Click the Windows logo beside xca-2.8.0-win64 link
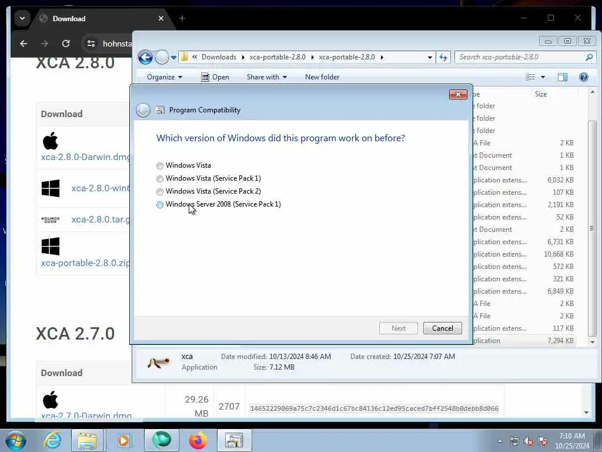Screen dimensions: 602x452 click(51, 188)
